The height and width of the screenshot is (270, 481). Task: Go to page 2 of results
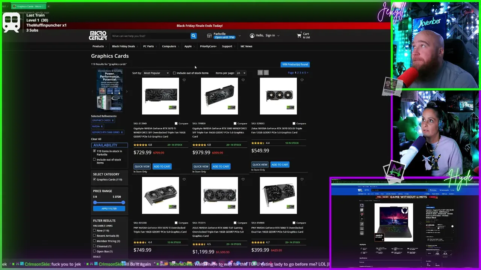tap(298, 73)
